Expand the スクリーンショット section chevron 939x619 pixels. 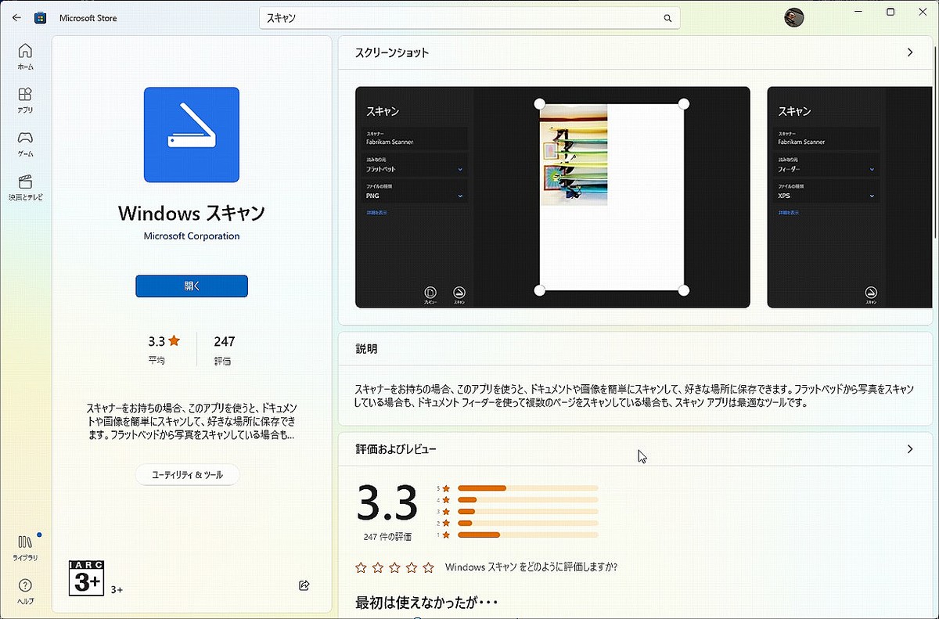(909, 52)
